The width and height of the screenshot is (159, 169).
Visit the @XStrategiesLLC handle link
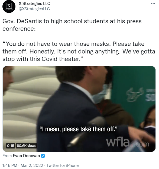[34, 9]
